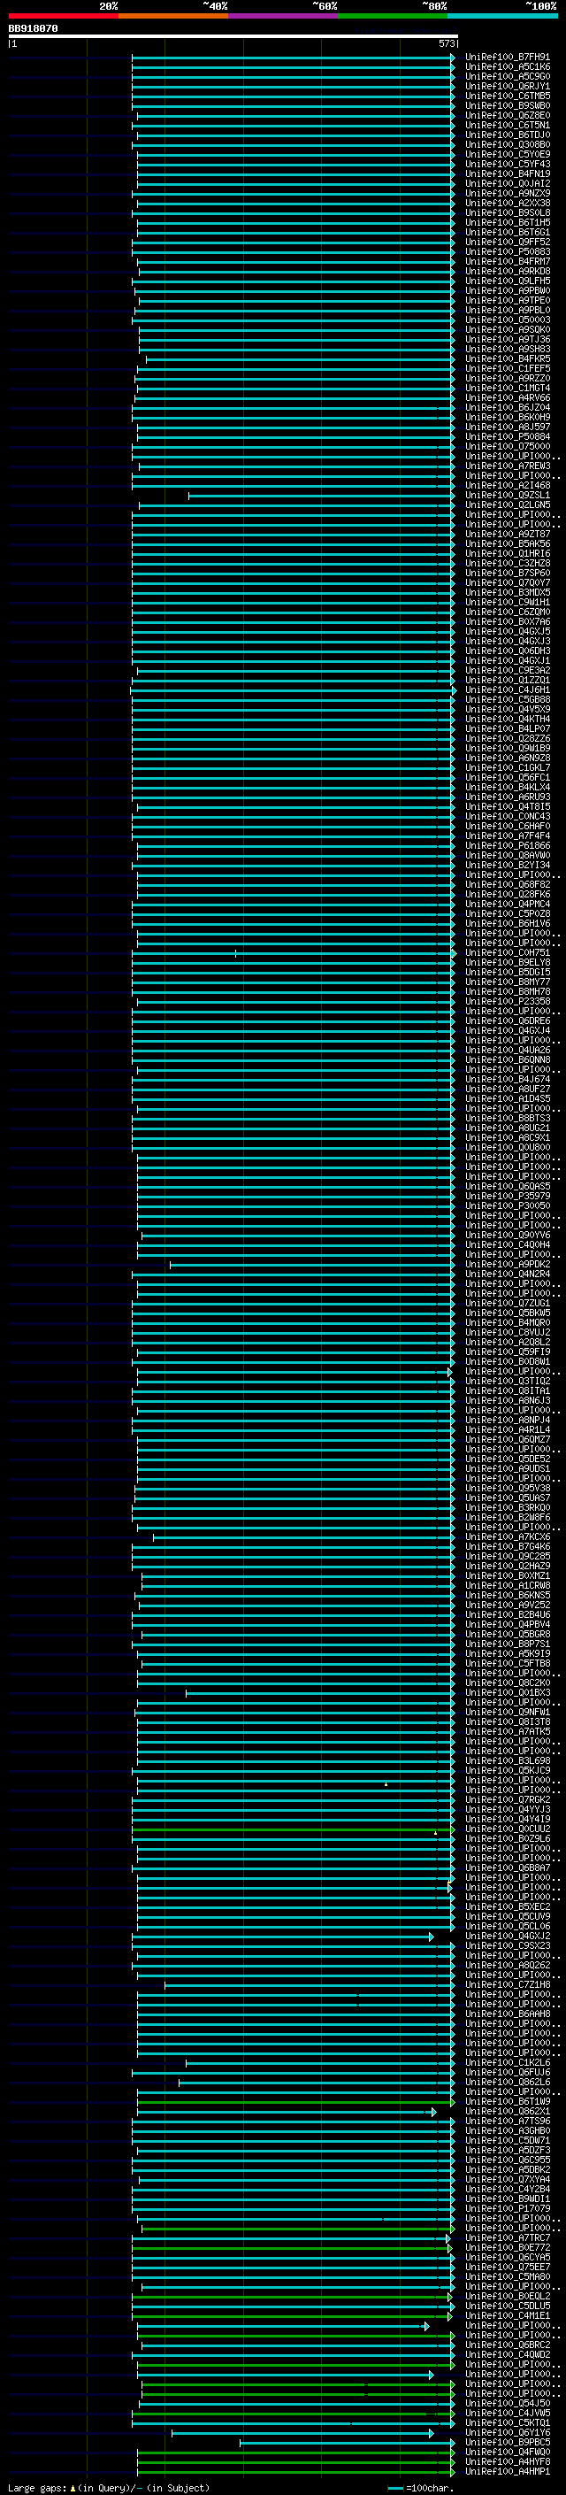Viewport: 566px width, 2495px height.
Task: Select hit UniRef100_Q56FC1
Action: click(507, 778)
